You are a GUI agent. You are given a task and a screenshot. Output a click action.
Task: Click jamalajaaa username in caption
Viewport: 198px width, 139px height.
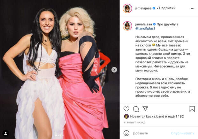coord(144,24)
